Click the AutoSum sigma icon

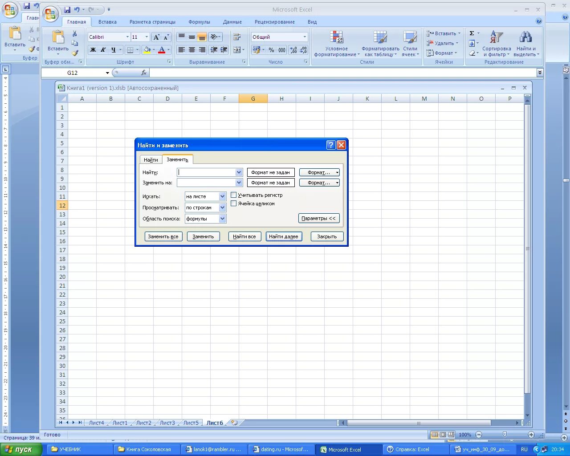(x=472, y=33)
